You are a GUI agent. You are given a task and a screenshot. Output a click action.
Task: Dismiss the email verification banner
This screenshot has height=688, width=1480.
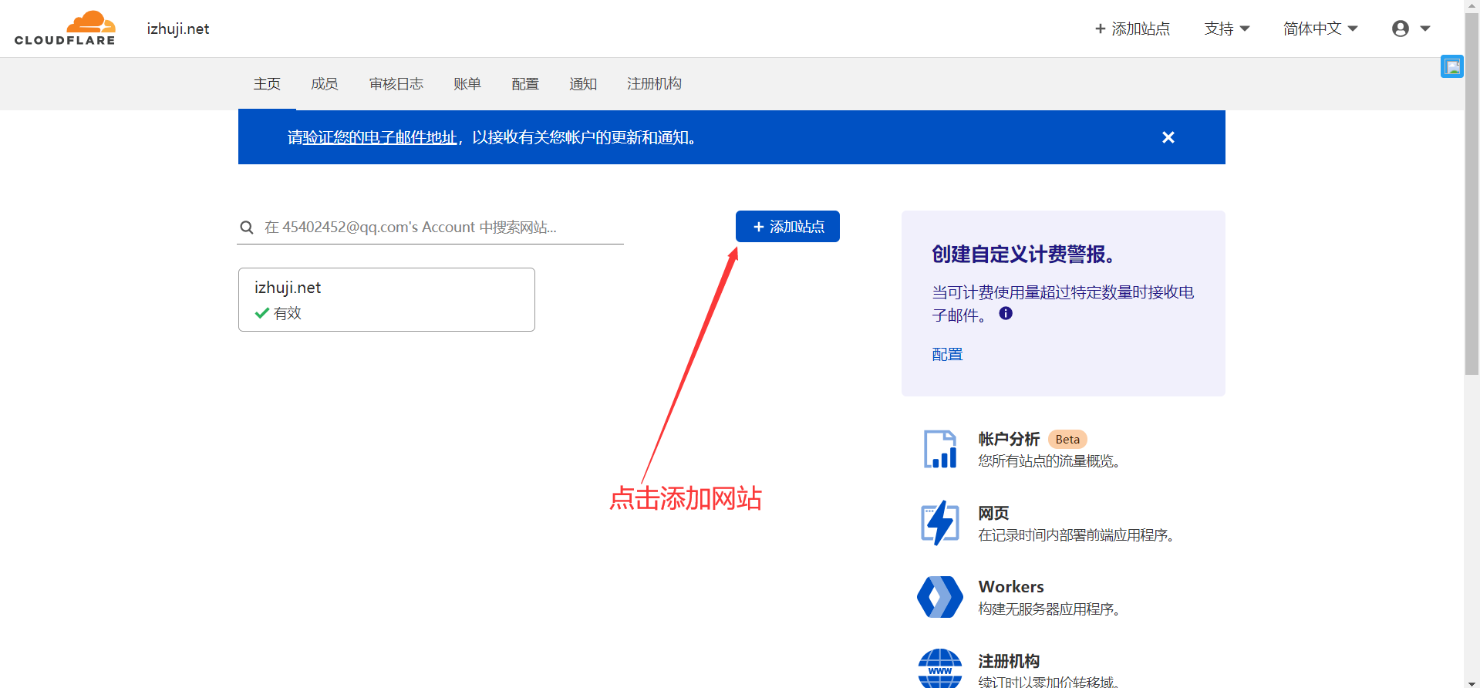click(x=1168, y=137)
